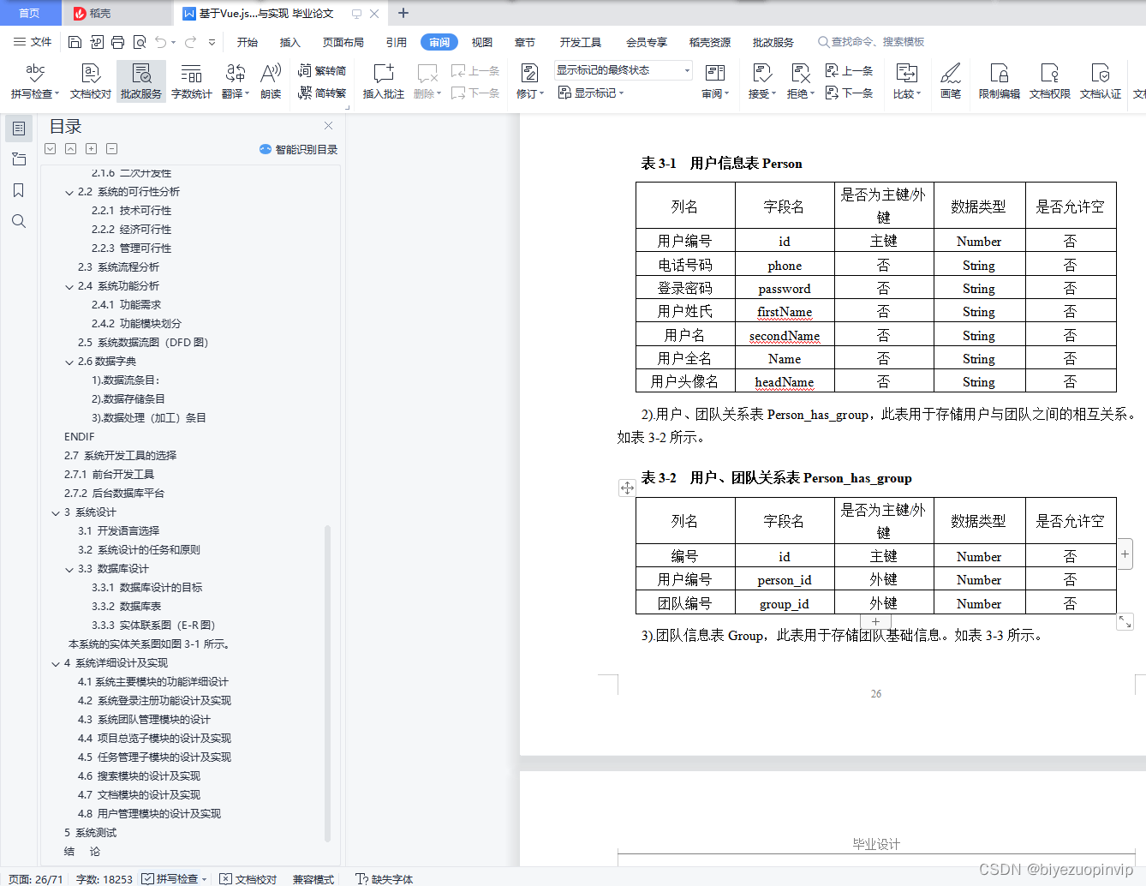The image size is (1146, 886).
Task: Click the 查找命令、搜索模板 search field
Action: (871, 42)
